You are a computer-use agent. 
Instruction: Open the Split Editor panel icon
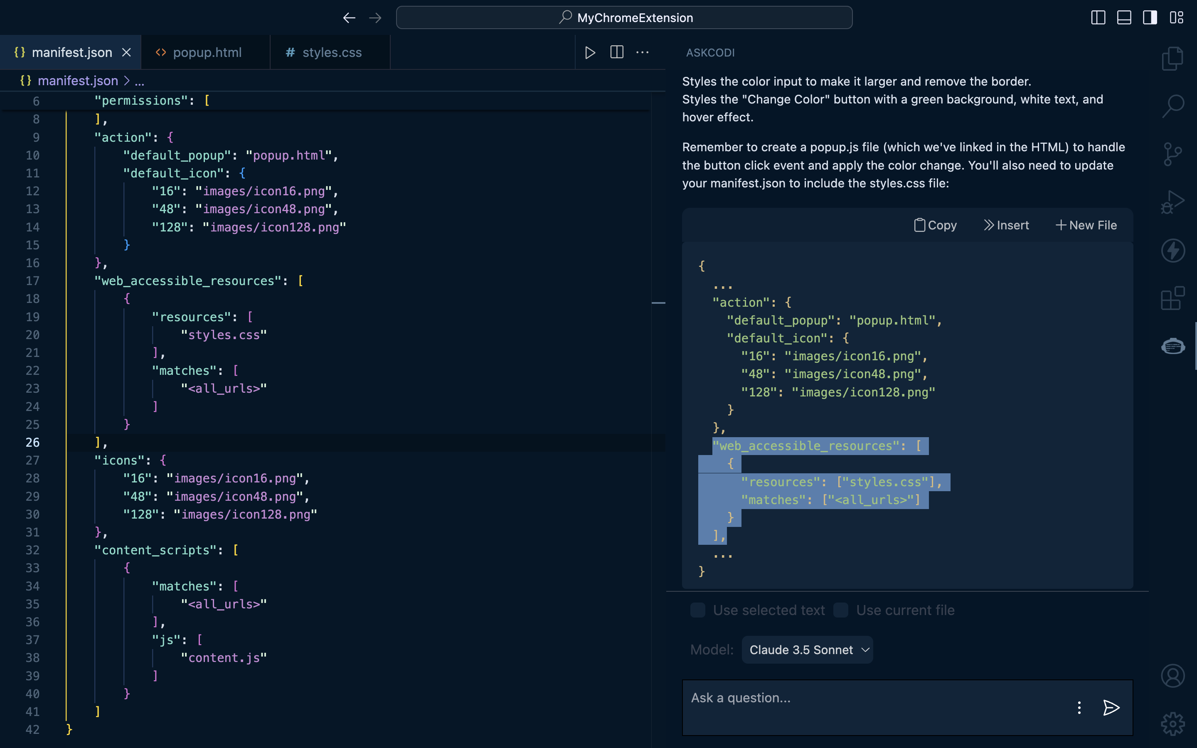click(x=617, y=52)
